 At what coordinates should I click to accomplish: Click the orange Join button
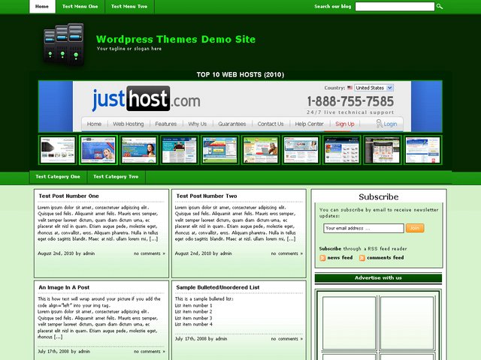coord(415,228)
